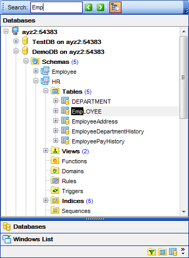Open the toolbar options dropdown arrow
Viewport: 189px width, 258px height.
186,11
